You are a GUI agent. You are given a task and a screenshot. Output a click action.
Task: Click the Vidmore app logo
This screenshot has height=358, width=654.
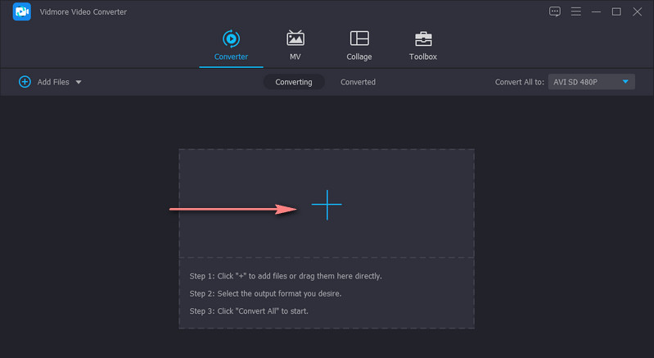[22, 12]
